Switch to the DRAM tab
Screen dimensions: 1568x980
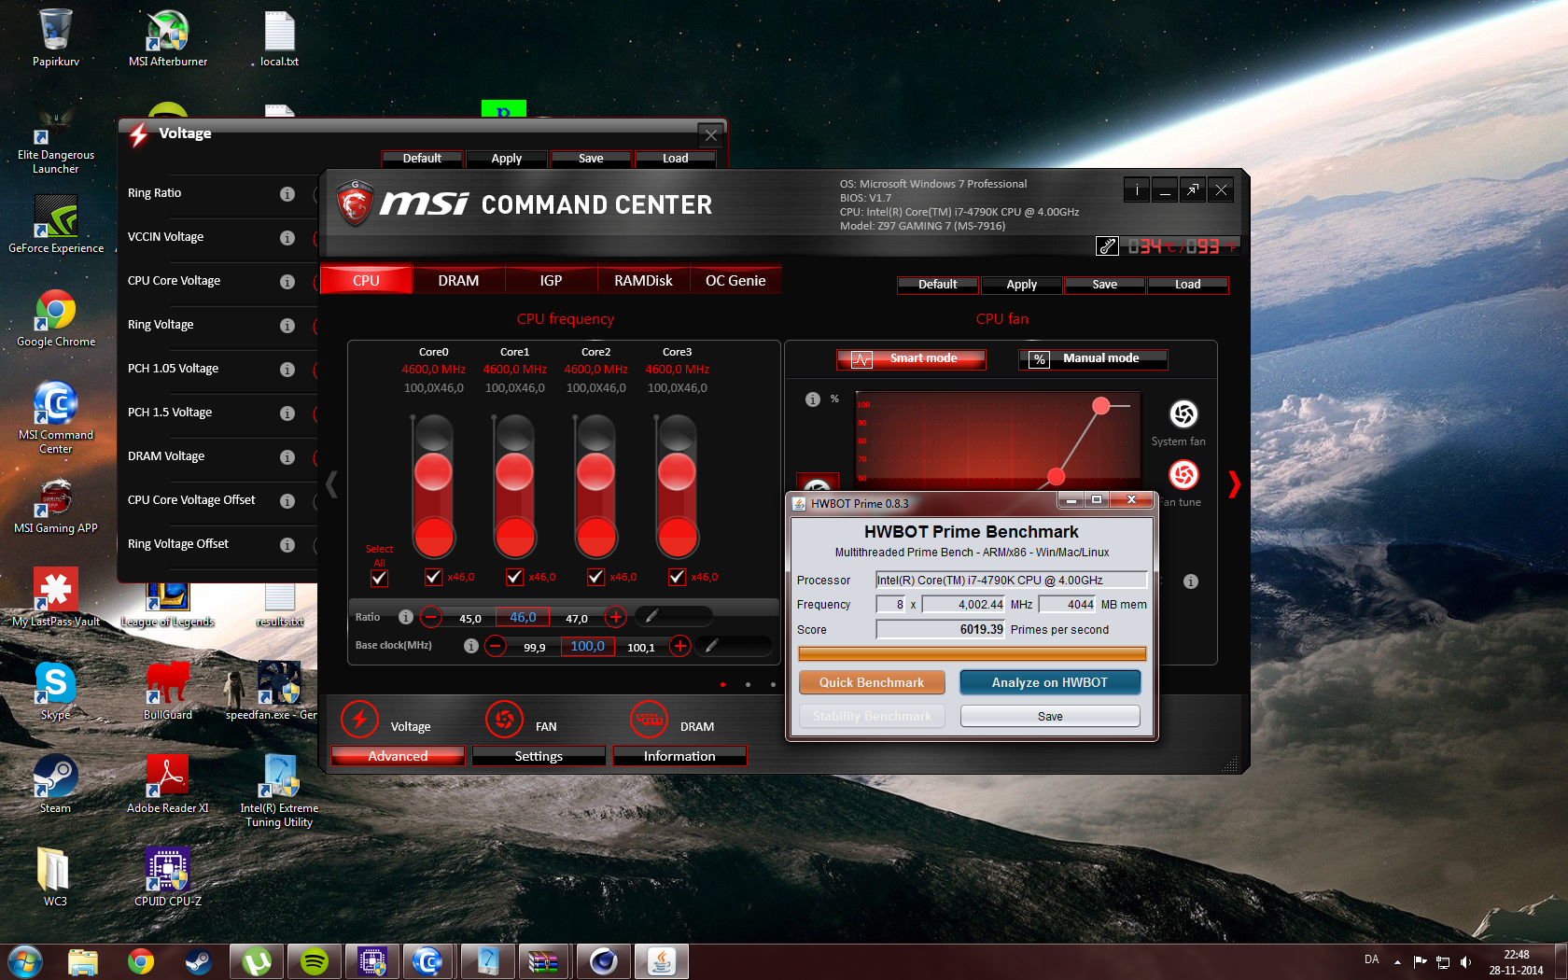coord(458,280)
